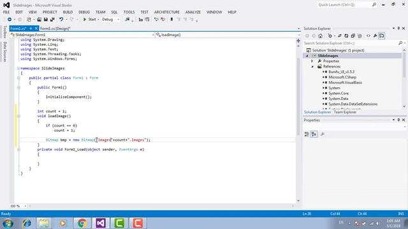Click the Save Form1.cs toolbar icon
408x229 pixels.
pos(45,20)
